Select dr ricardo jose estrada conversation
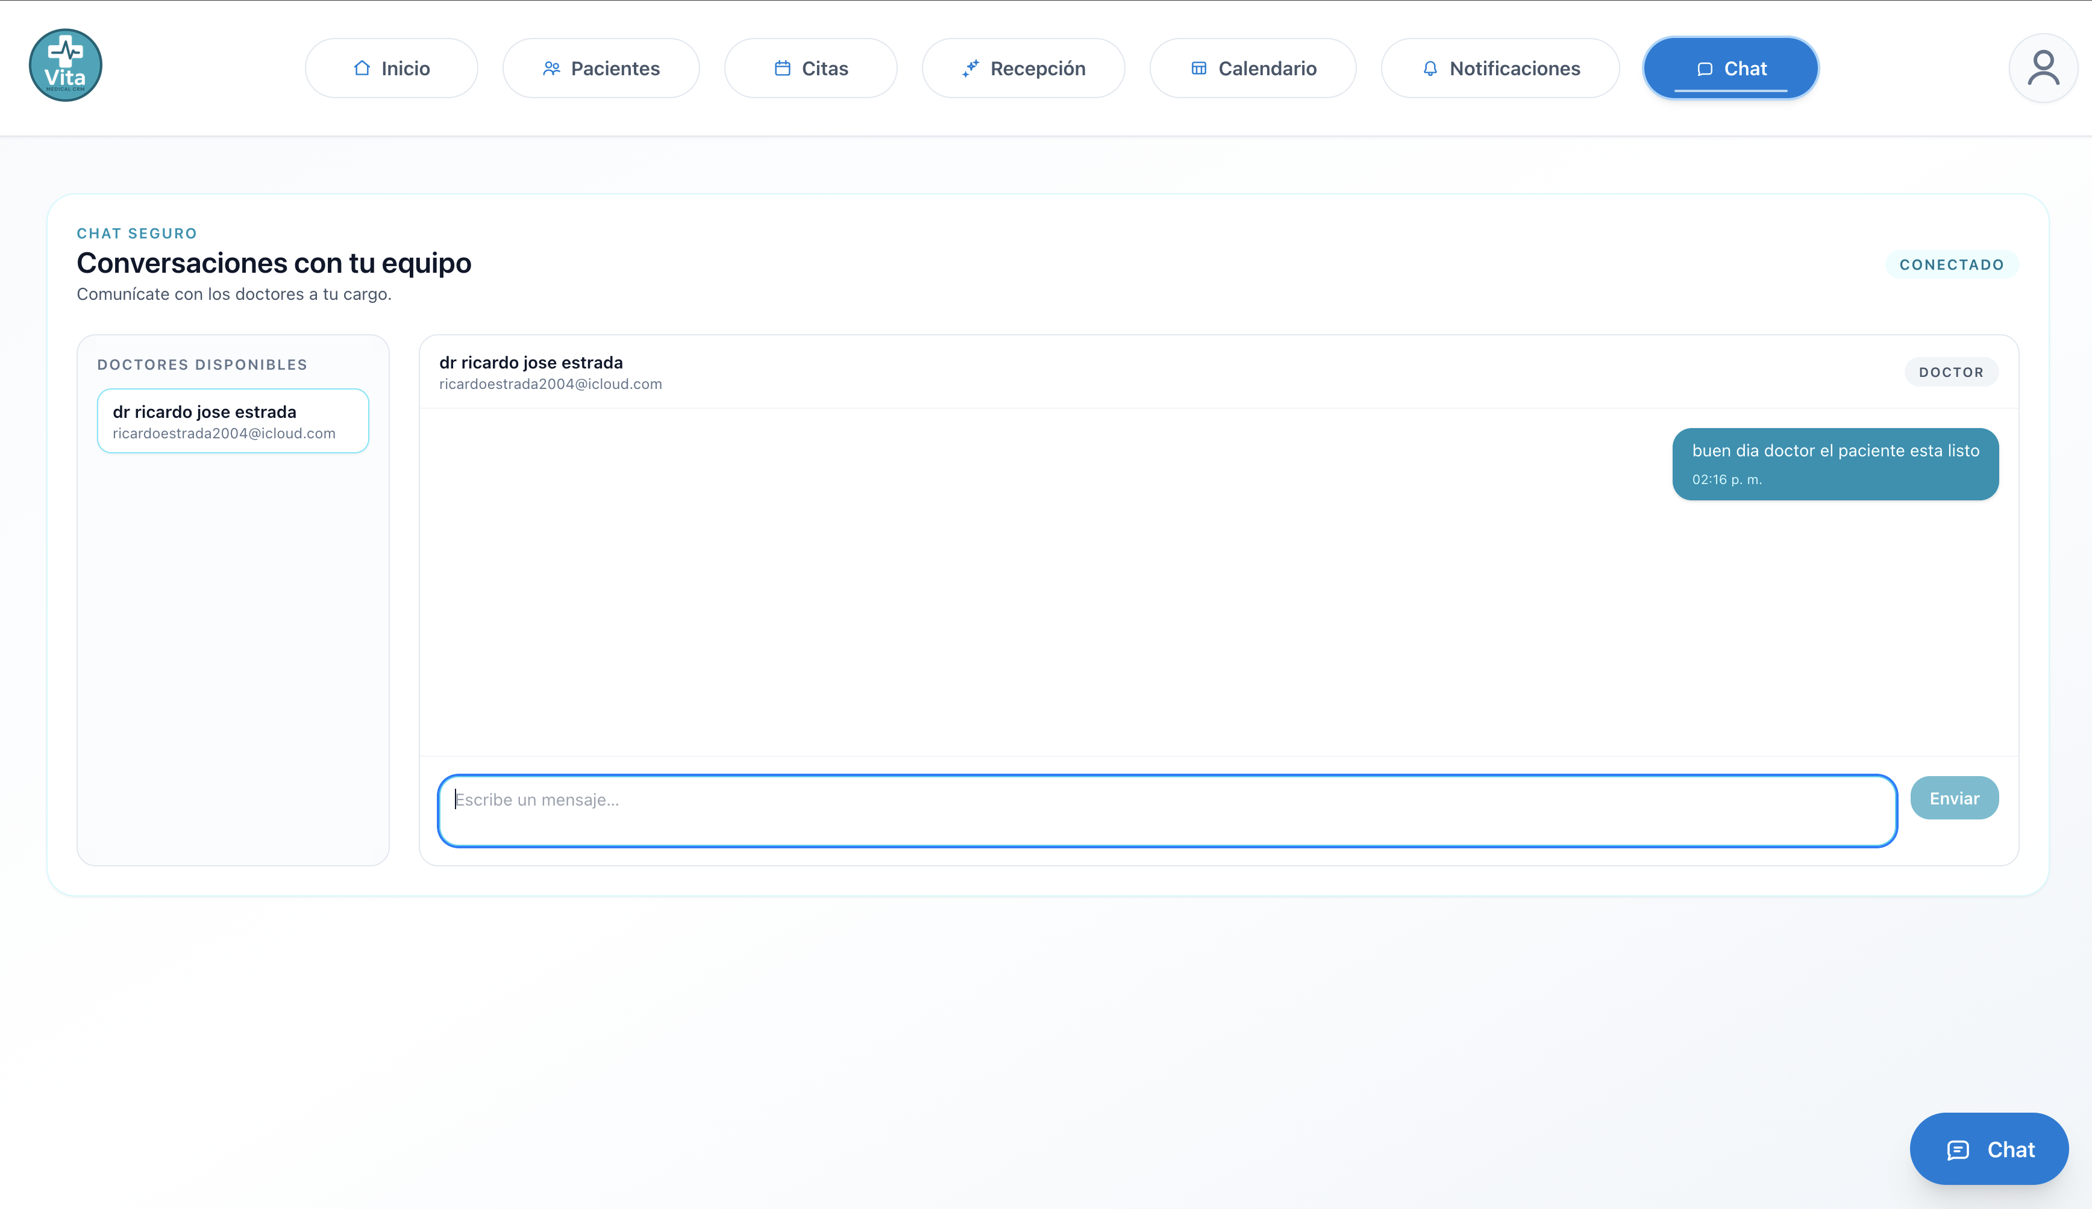 coord(233,421)
